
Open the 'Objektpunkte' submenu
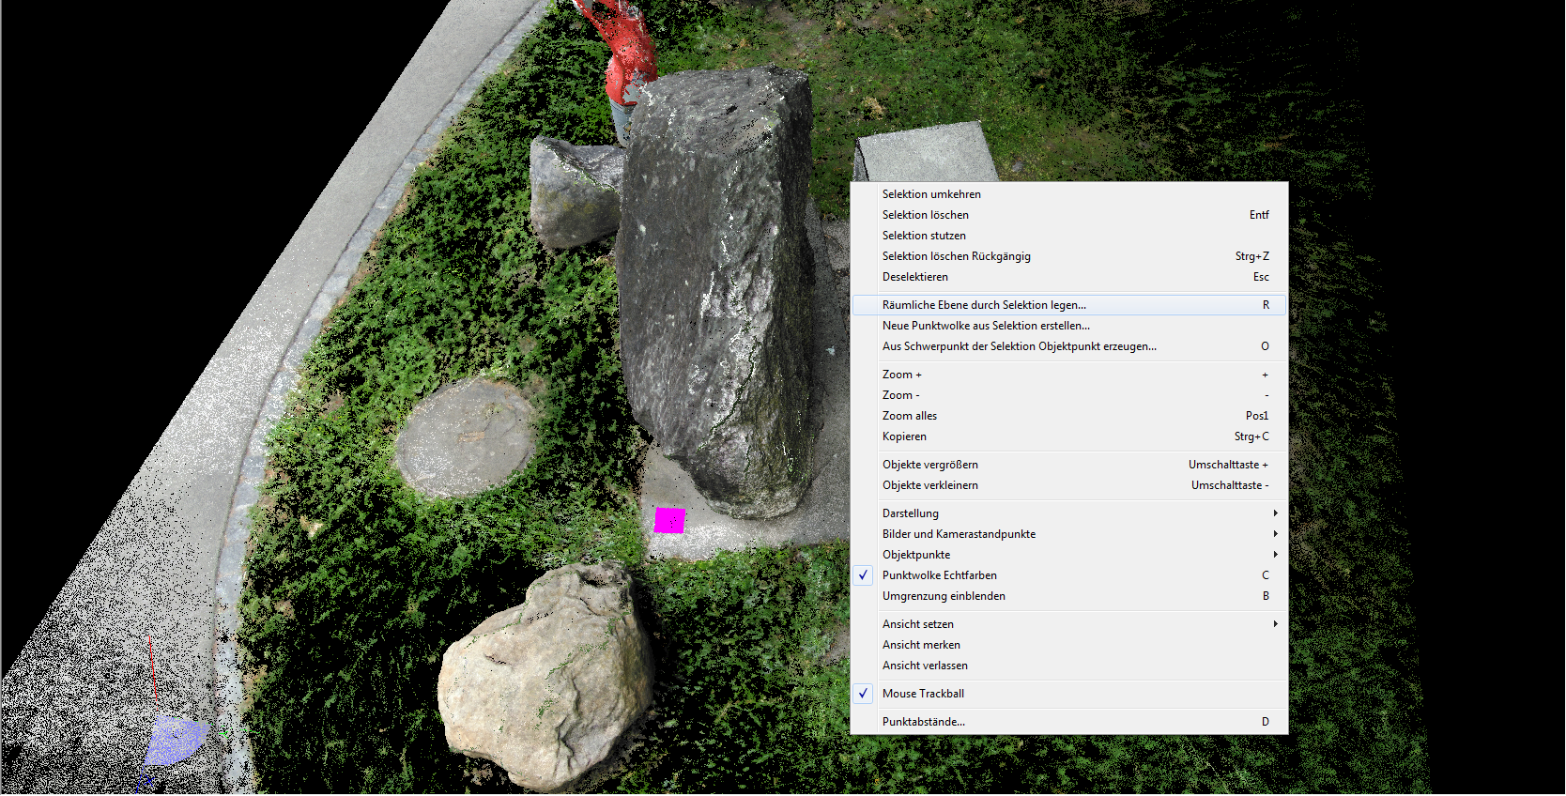click(916, 555)
